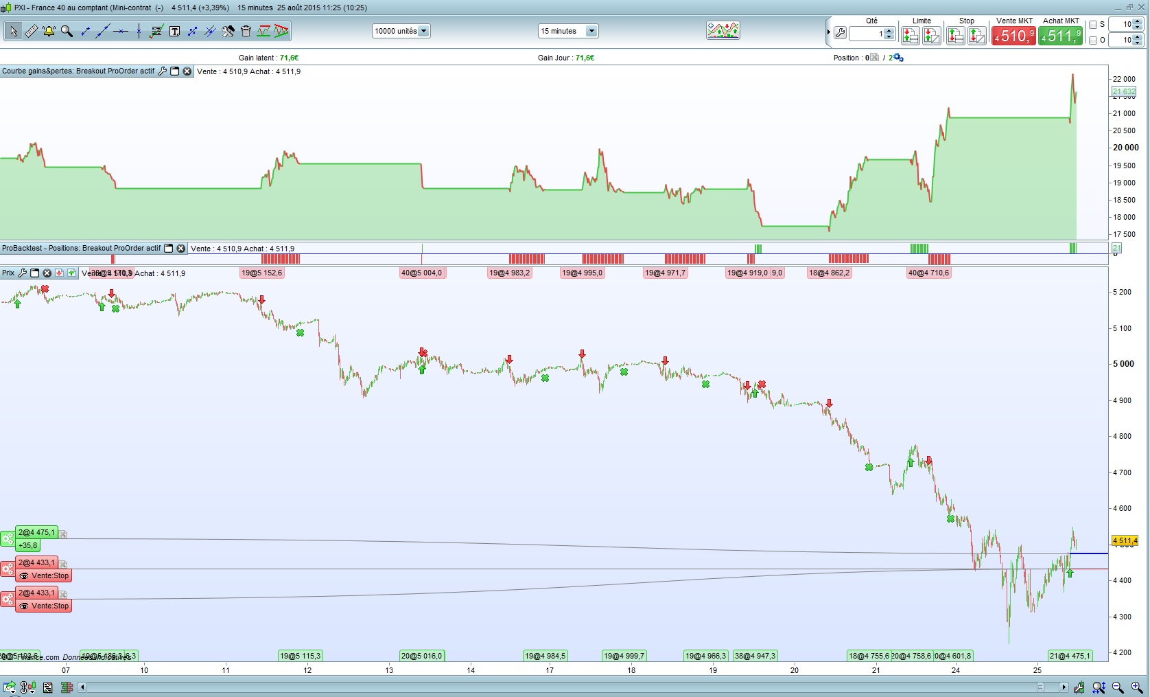Click the Achat MKT buy button
Image resolution: width=1150 pixels, height=697 pixels.
coord(1060,36)
